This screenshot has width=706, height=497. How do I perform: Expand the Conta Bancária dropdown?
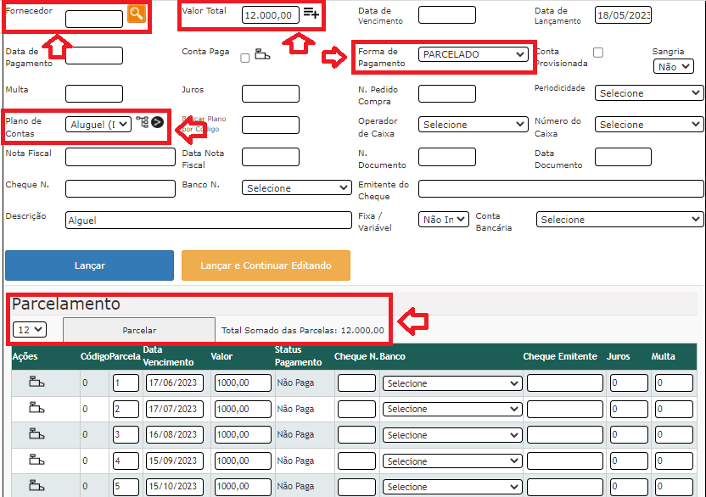pyautogui.click(x=619, y=220)
